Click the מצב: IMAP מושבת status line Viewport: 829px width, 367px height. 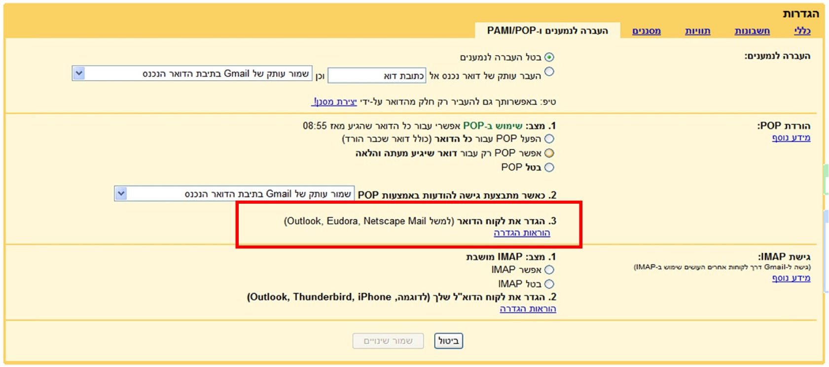pos(511,257)
